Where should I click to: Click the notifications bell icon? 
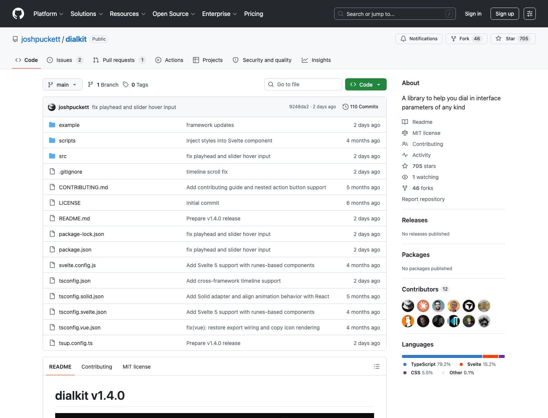point(403,39)
